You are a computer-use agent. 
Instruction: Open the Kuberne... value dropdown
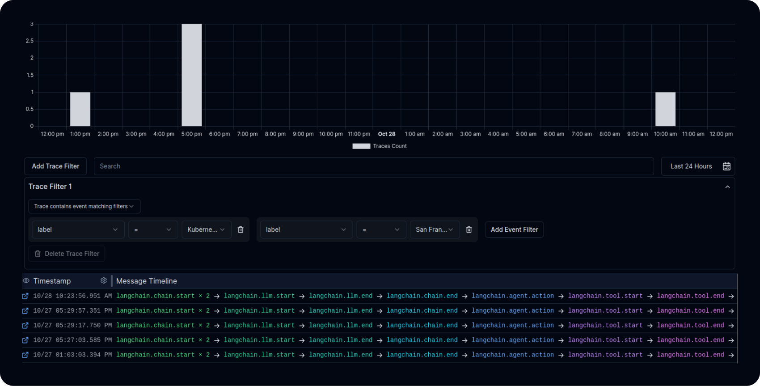tap(207, 229)
